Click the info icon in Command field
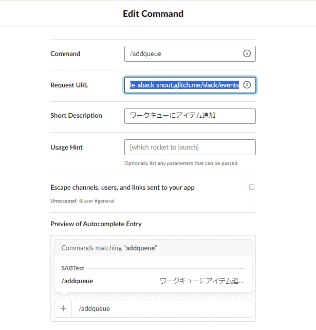The height and width of the screenshot is (330, 316). click(x=247, y=53)
